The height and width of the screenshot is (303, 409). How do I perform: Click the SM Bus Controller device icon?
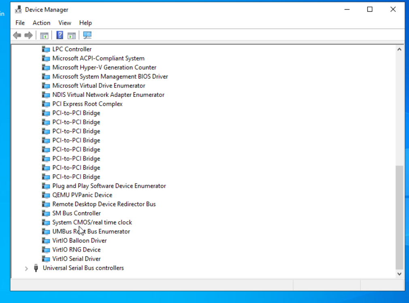46,213
